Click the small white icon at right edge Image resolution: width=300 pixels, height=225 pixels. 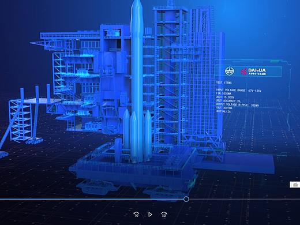click(295, 185)
